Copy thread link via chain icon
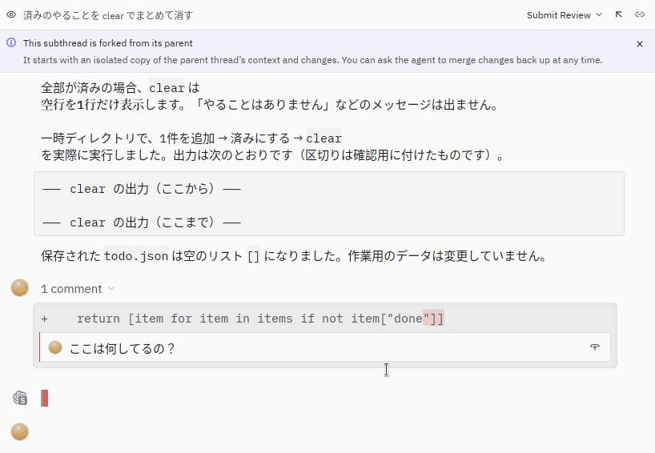 640,14
